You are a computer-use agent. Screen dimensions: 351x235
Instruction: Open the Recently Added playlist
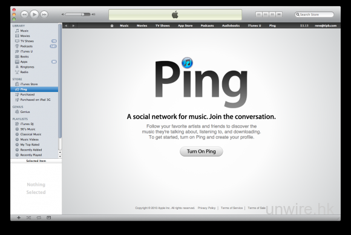pyautogui.click(x=34, y=150)
